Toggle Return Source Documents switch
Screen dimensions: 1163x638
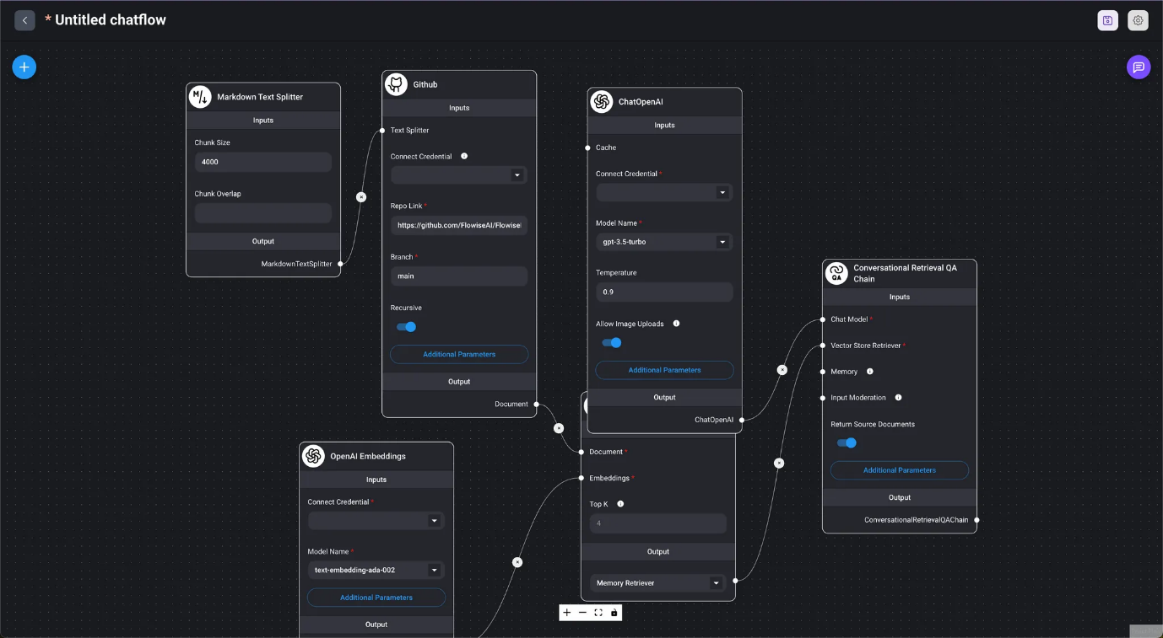[x=847, y=443]
